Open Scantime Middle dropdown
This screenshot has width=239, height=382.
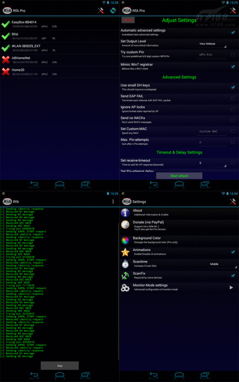pos(223,264)
